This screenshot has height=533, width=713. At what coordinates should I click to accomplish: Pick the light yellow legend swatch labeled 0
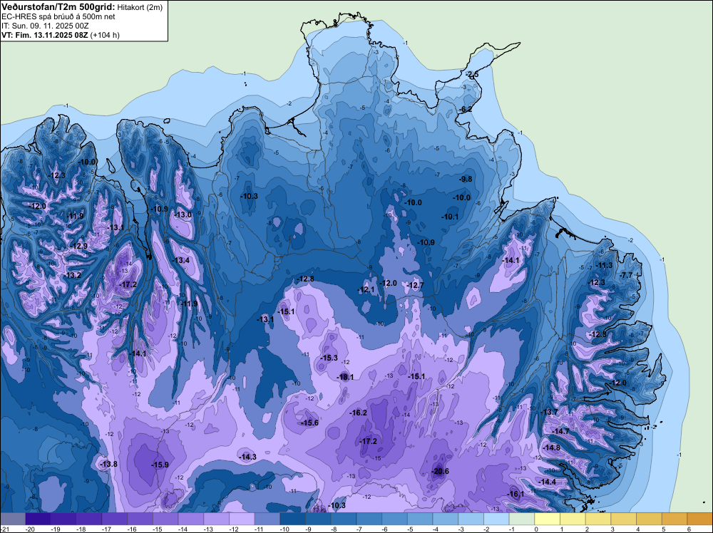548,519
